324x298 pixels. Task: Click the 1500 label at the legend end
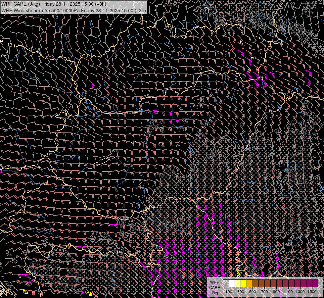pyautogui.click(x=312, y=292)
